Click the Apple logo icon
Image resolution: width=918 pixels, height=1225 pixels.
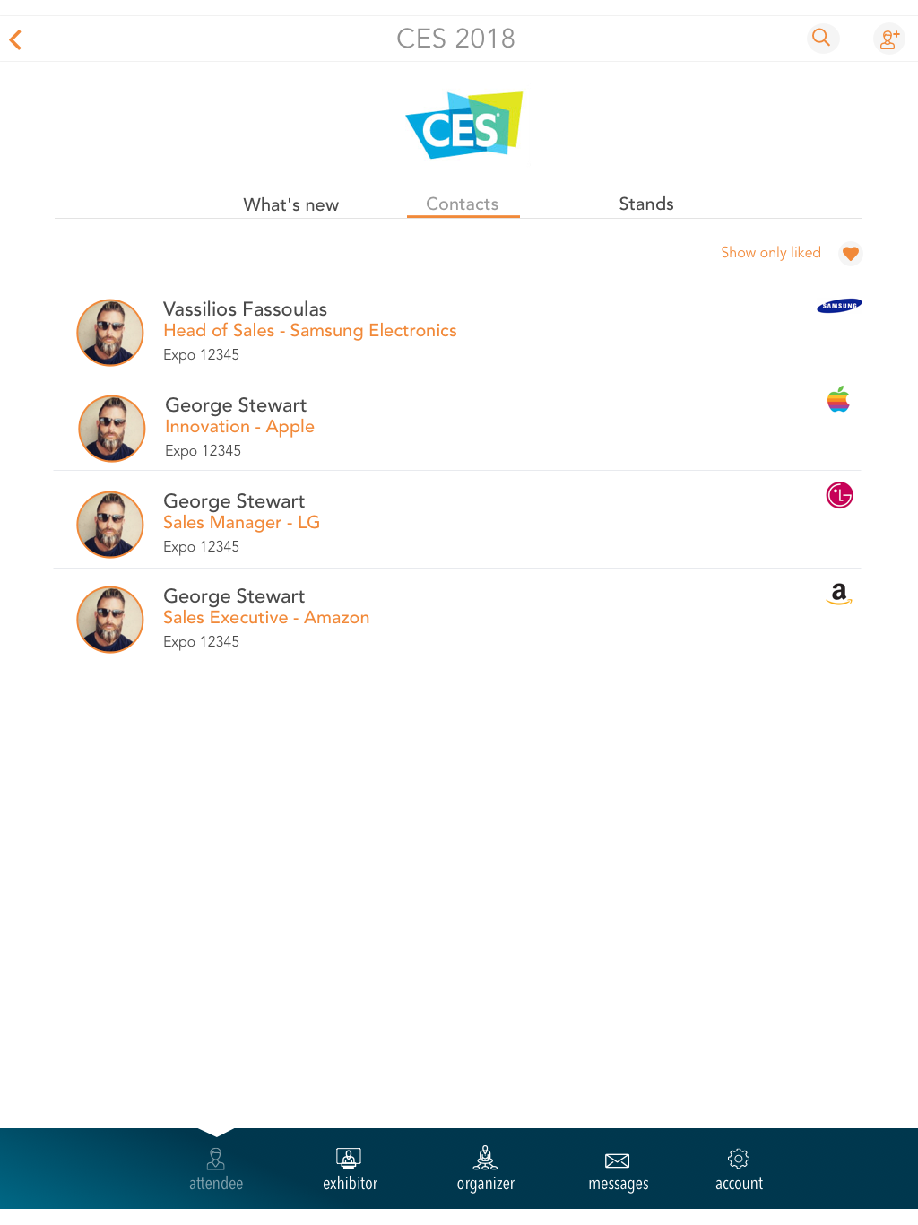[838, 399]
